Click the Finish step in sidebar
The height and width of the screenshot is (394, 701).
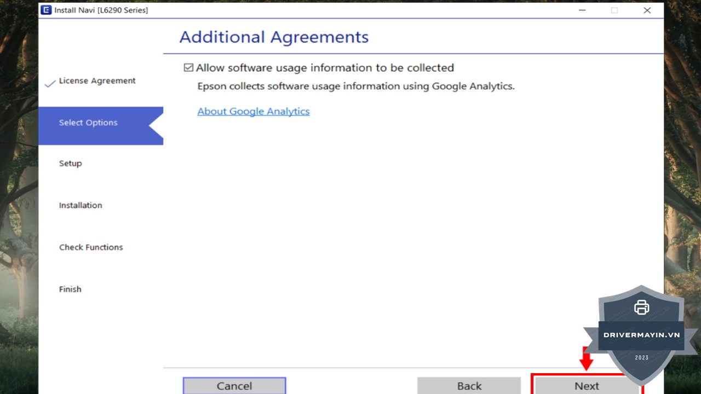pos(70,289)
